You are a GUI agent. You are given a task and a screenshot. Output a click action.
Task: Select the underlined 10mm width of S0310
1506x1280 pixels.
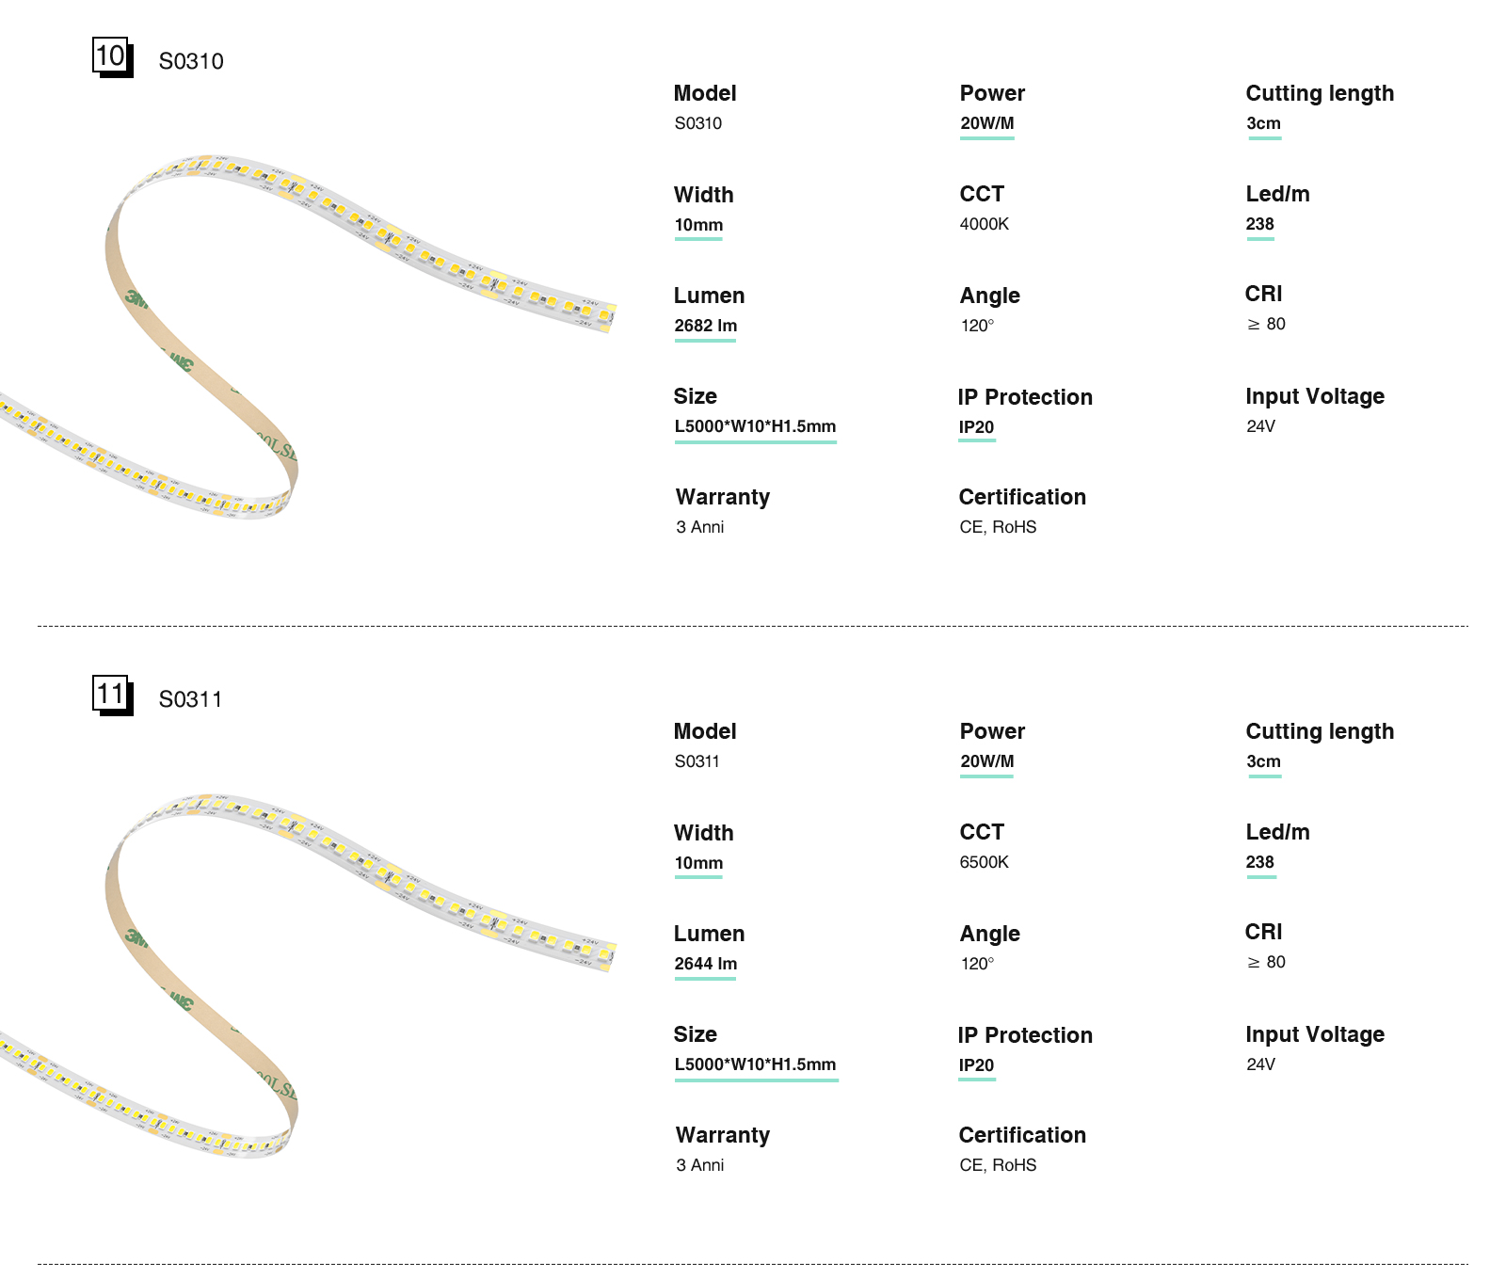[698, 225]
